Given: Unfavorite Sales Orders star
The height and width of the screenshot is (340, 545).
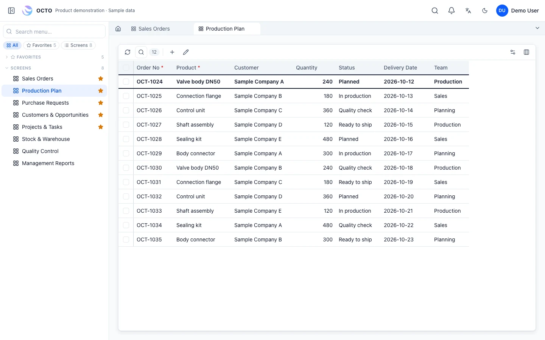Looking at the screenshot, I should 101,79.
